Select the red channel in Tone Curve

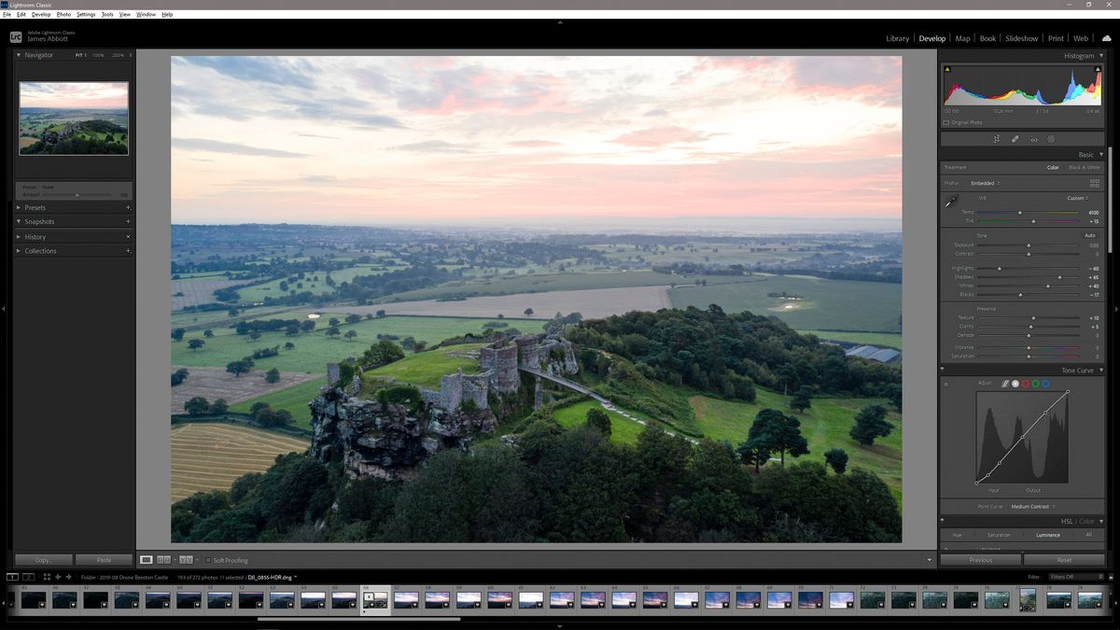1025,384
